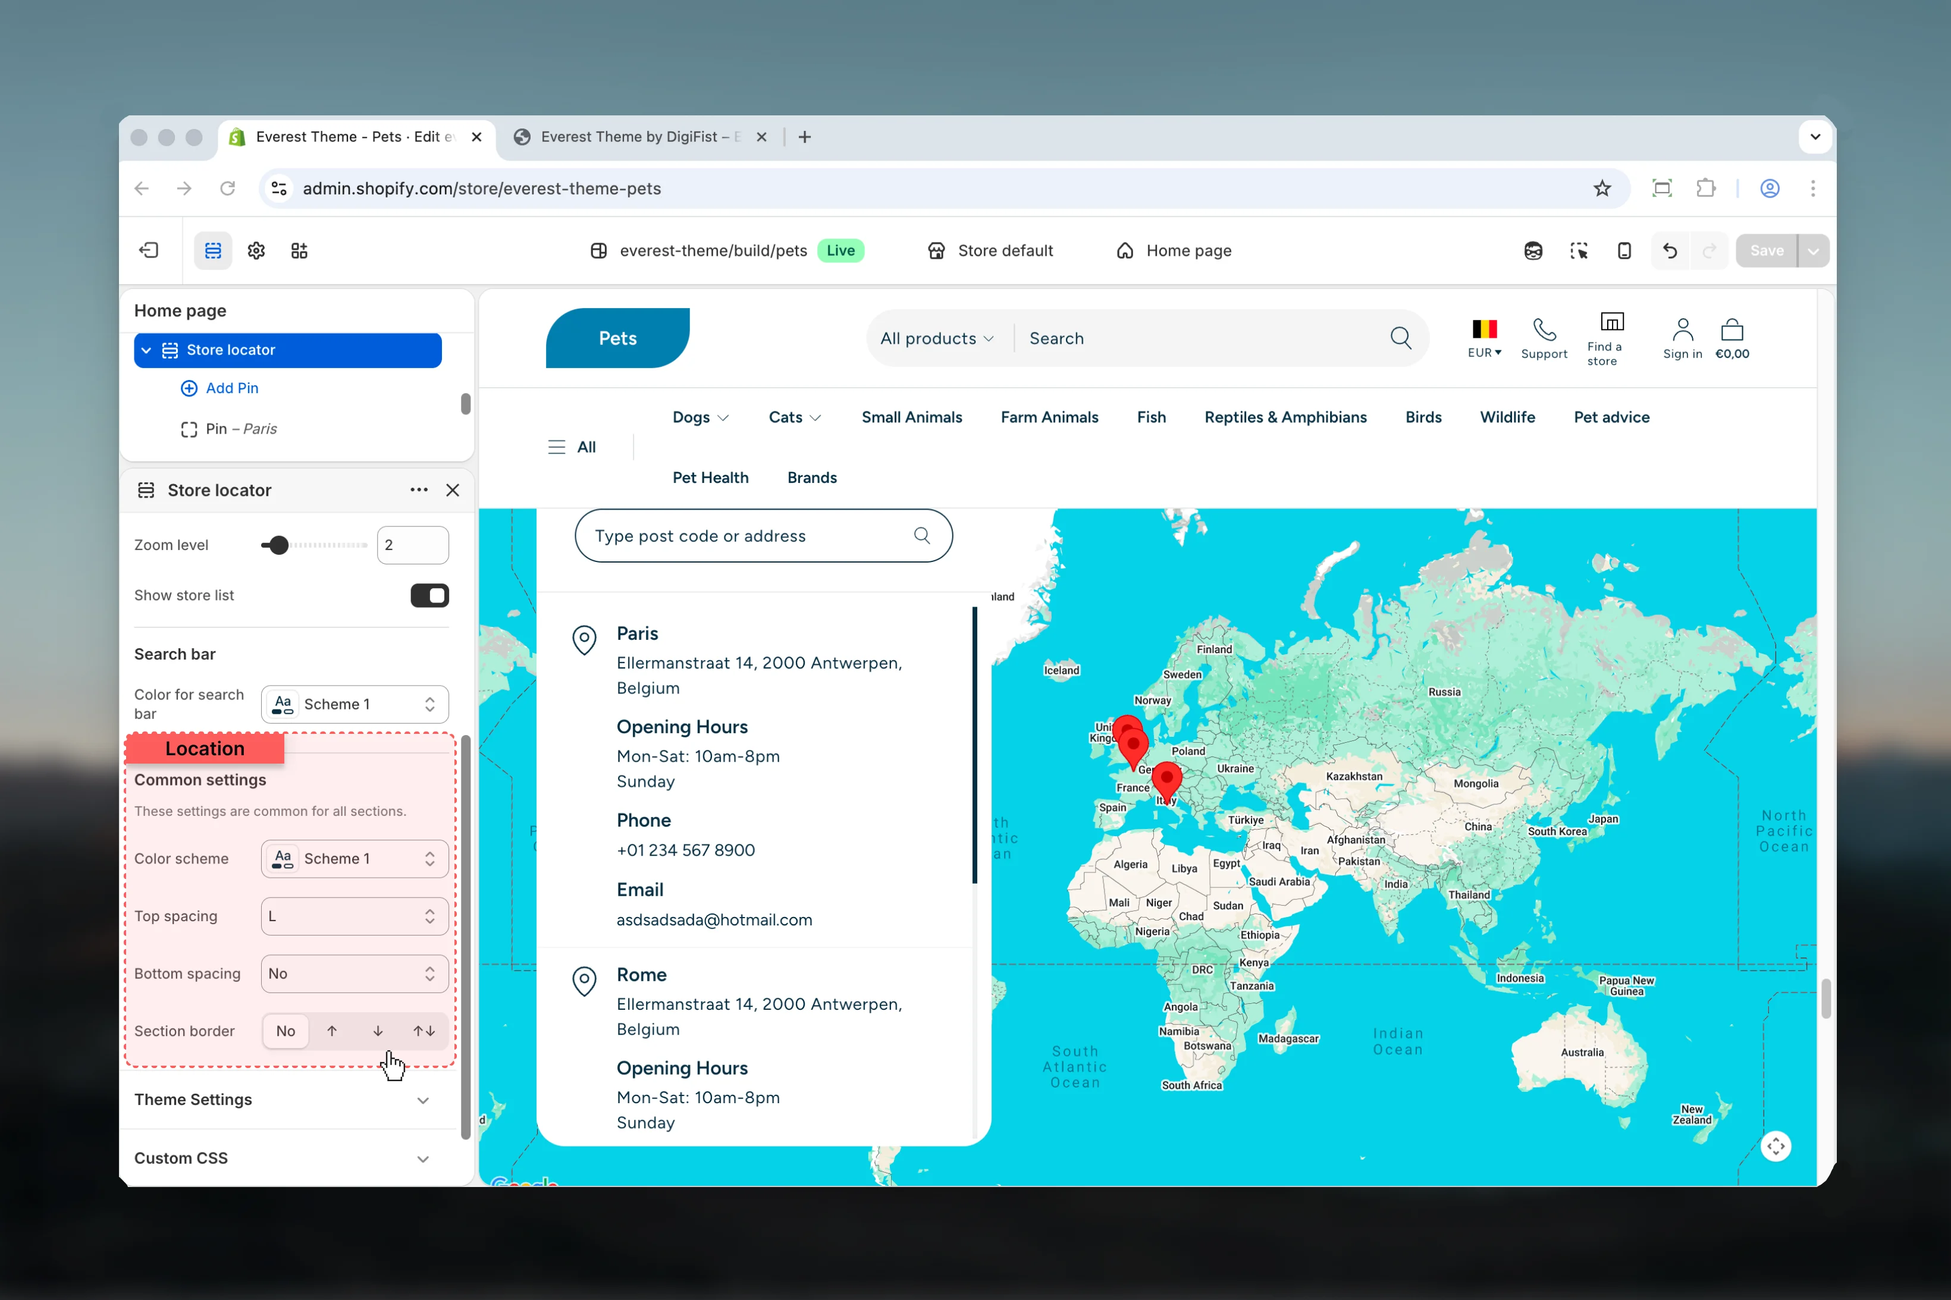This screenshot has height=1300, width=1951.
Task: Collapse the Store locator tree item
Action: [146, 350]
